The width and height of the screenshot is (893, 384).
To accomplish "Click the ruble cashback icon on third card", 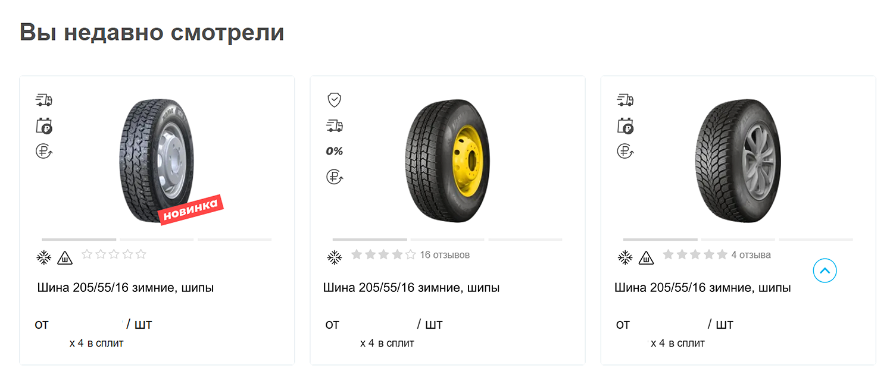I will pyautogui.click(x=625, y=152).
